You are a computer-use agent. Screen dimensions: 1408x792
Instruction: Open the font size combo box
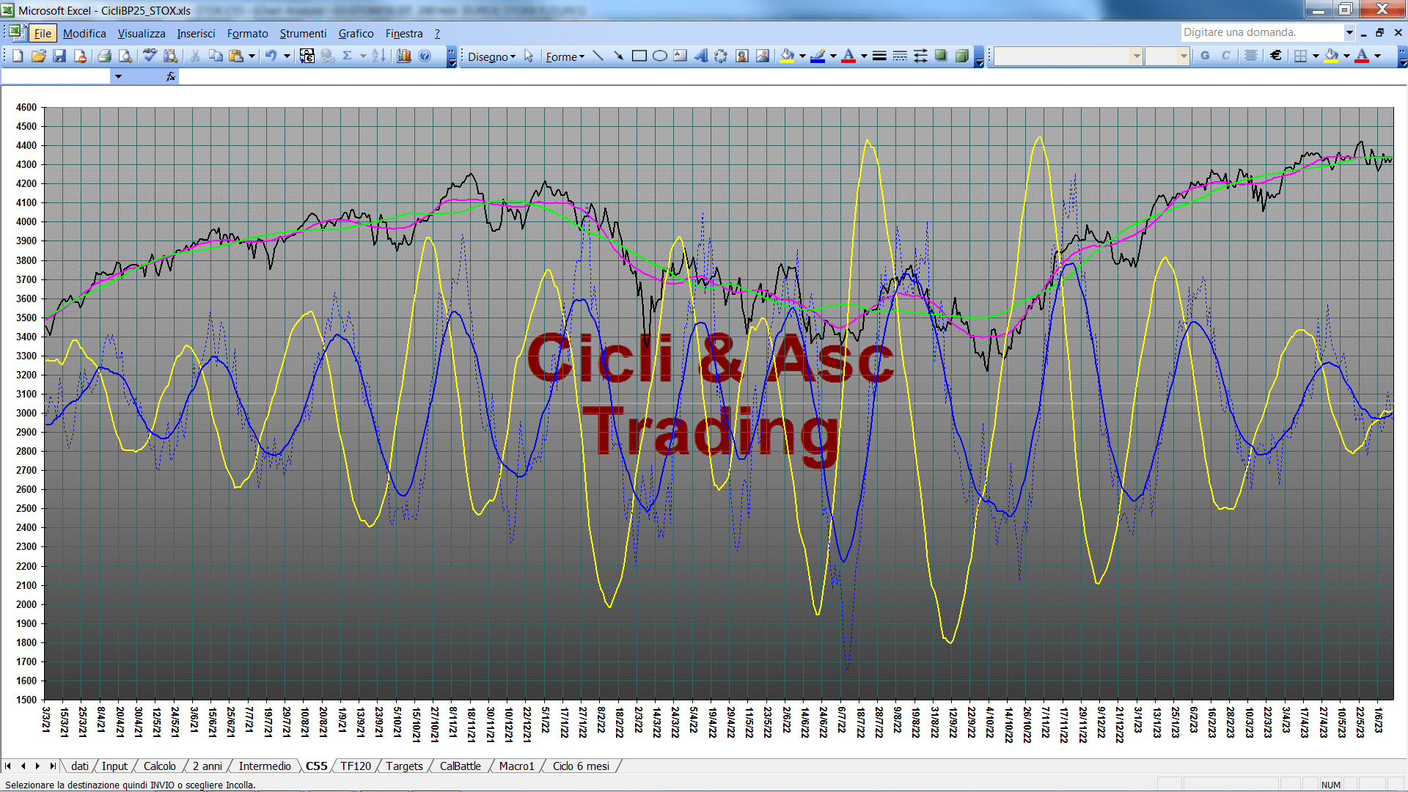click(1167, 56)
